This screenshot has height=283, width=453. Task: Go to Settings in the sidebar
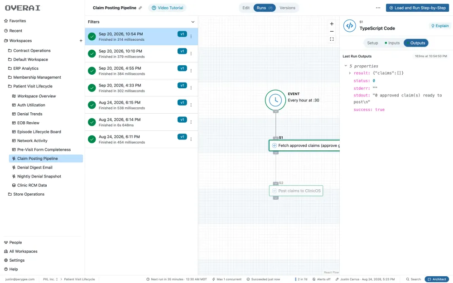(x=17, y=260)
